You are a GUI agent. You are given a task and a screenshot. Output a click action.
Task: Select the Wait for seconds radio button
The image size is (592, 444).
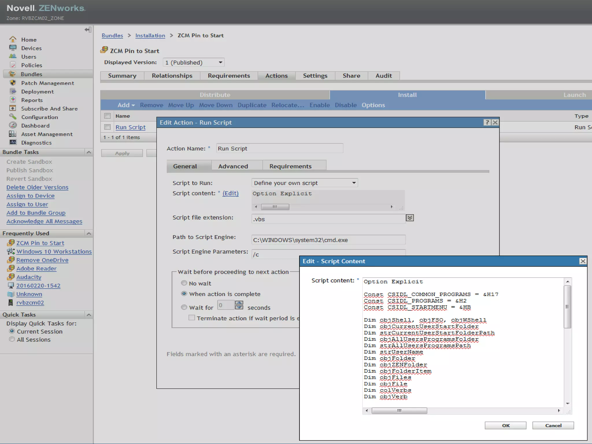click(184, 307)
